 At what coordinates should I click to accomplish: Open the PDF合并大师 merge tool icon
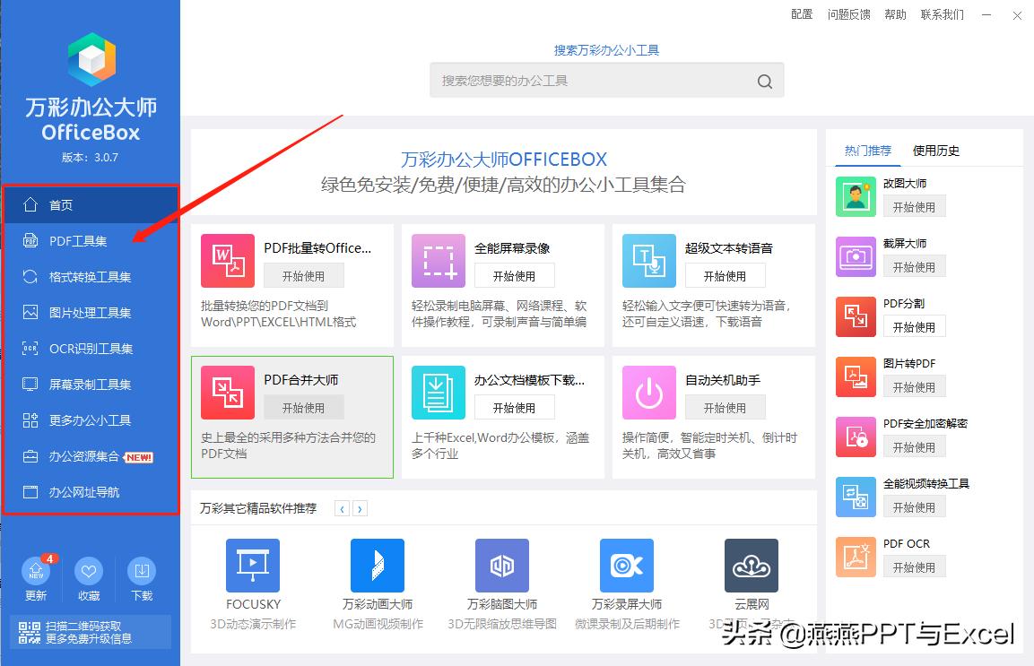point(227,393)
